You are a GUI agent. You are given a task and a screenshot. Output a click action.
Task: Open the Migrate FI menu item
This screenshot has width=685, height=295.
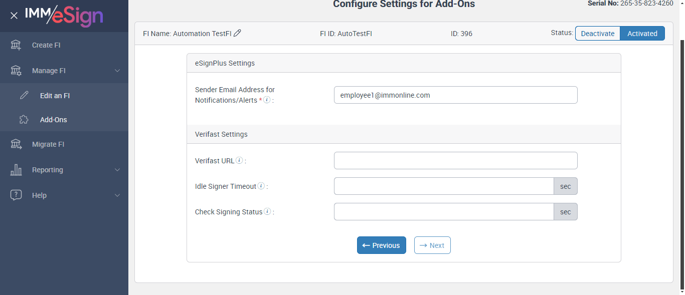(x=48, y=144)
